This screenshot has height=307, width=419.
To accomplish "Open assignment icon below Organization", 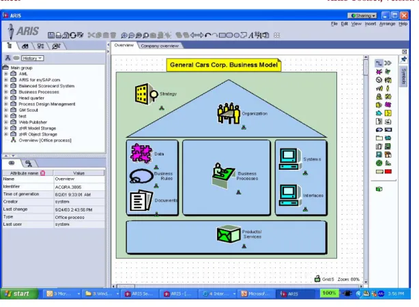I will (x=244, y=128).
